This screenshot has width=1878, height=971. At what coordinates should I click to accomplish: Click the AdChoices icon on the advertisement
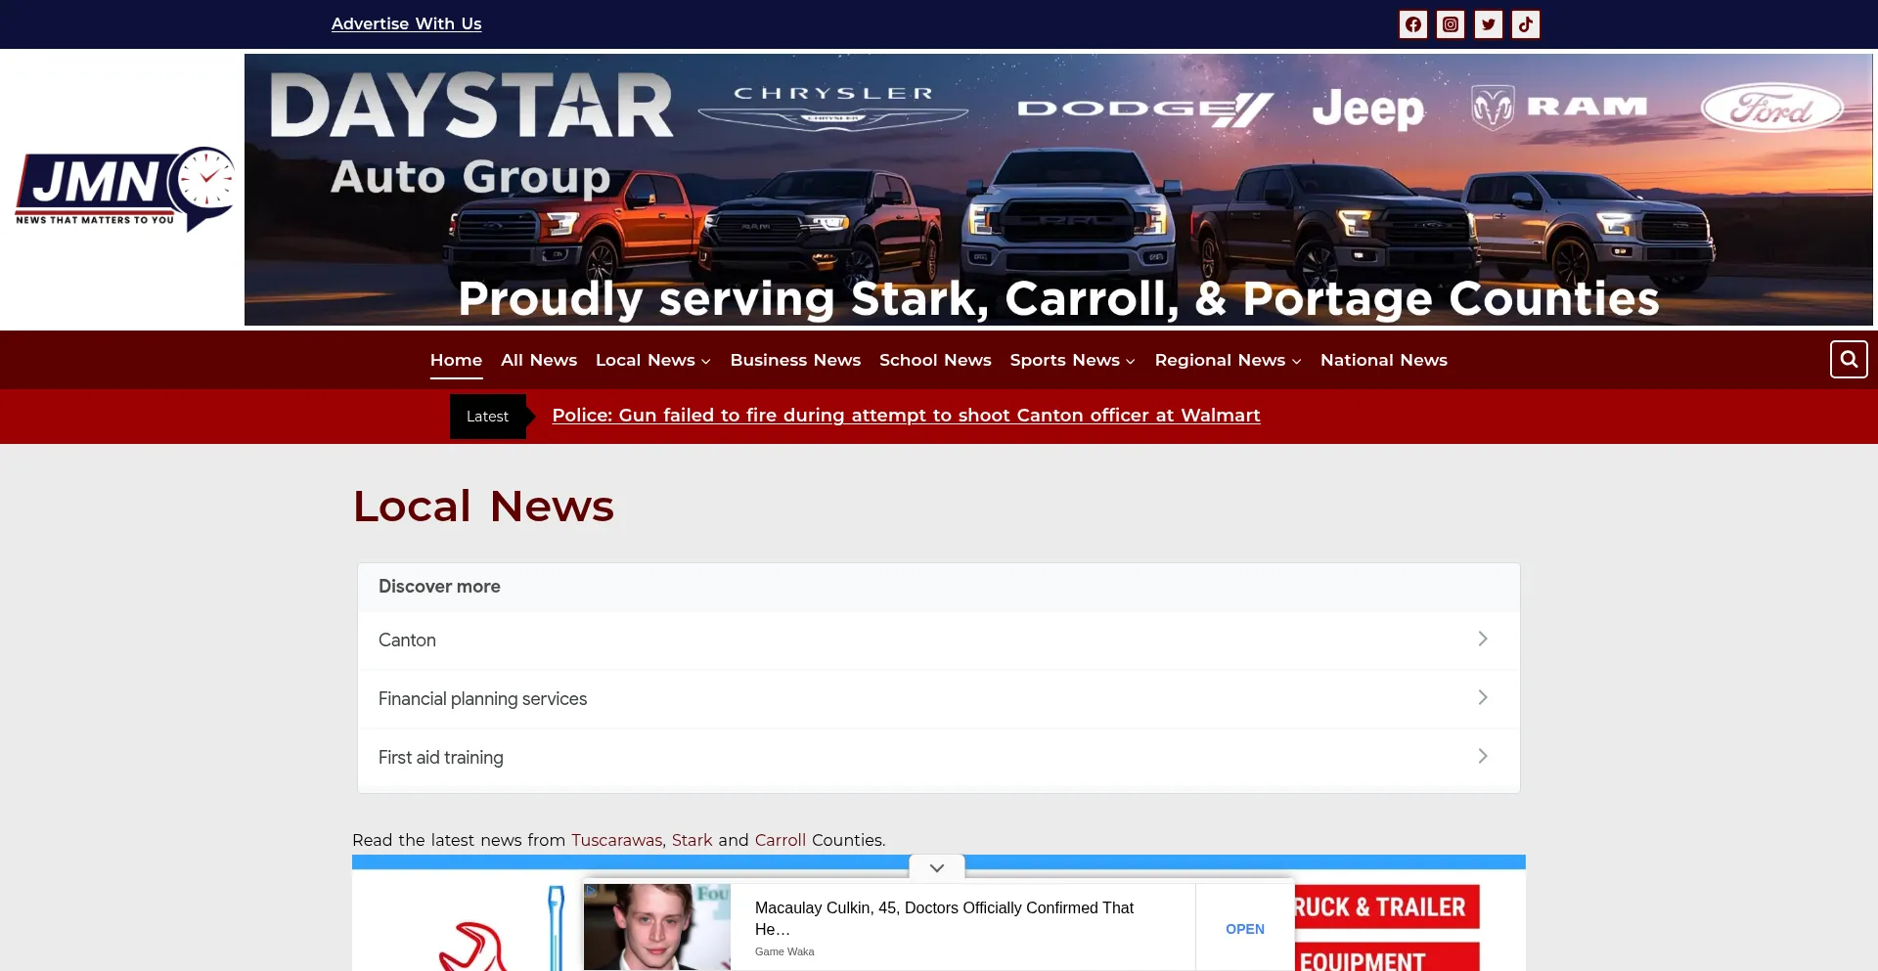593,890
